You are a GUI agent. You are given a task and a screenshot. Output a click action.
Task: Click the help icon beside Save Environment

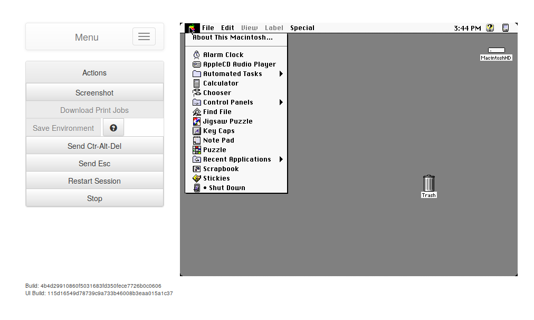pos(113,128)
